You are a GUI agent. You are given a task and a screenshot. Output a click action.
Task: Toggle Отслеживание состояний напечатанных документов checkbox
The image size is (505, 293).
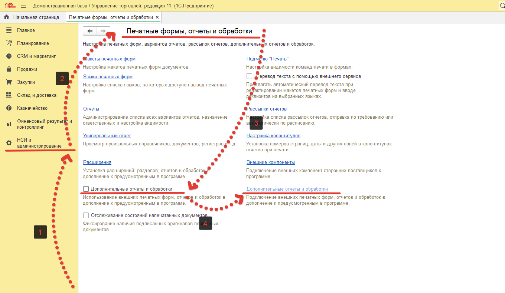(x=86, y=215)
